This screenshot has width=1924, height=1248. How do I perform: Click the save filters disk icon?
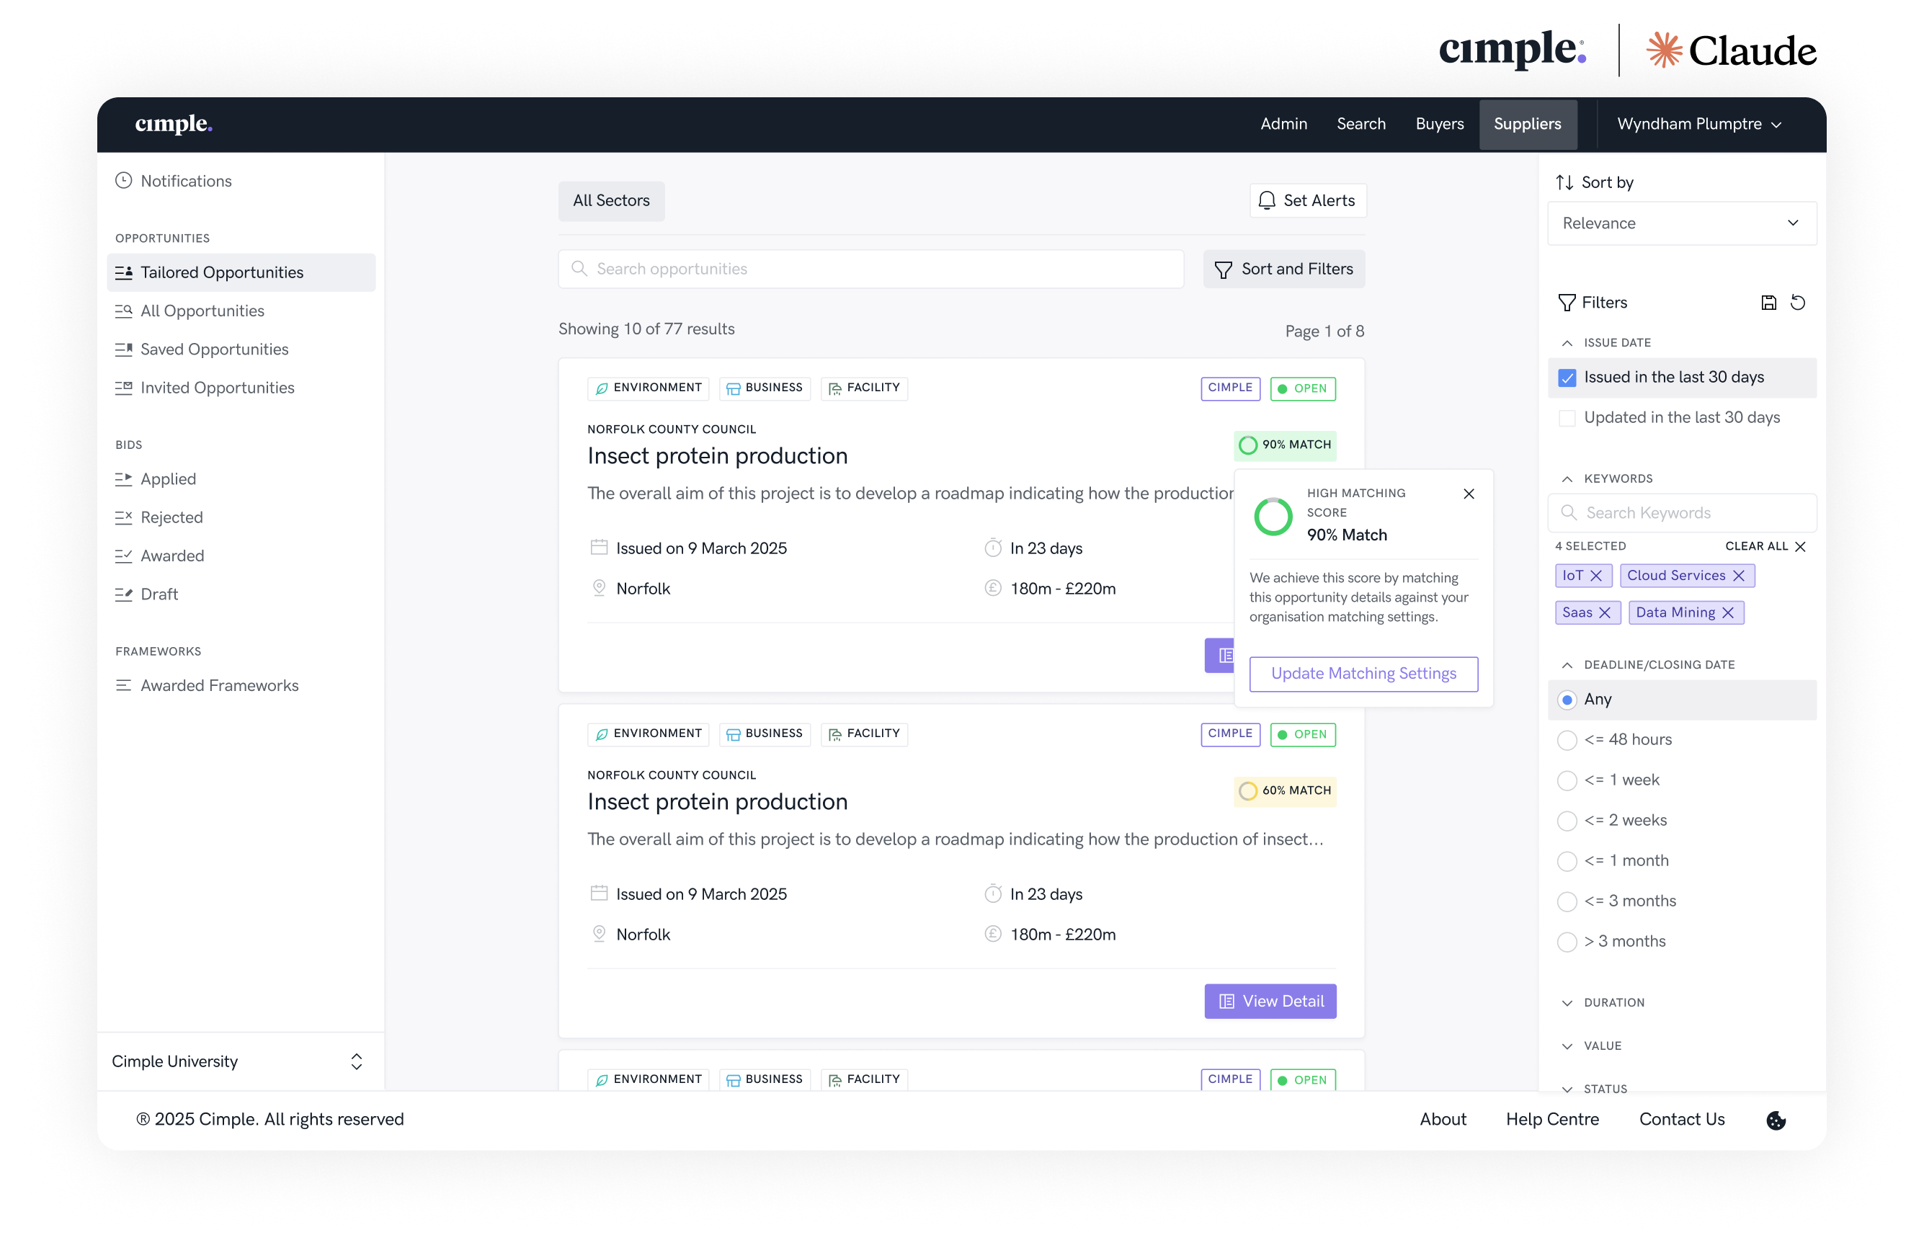[x=1769, y=303]
